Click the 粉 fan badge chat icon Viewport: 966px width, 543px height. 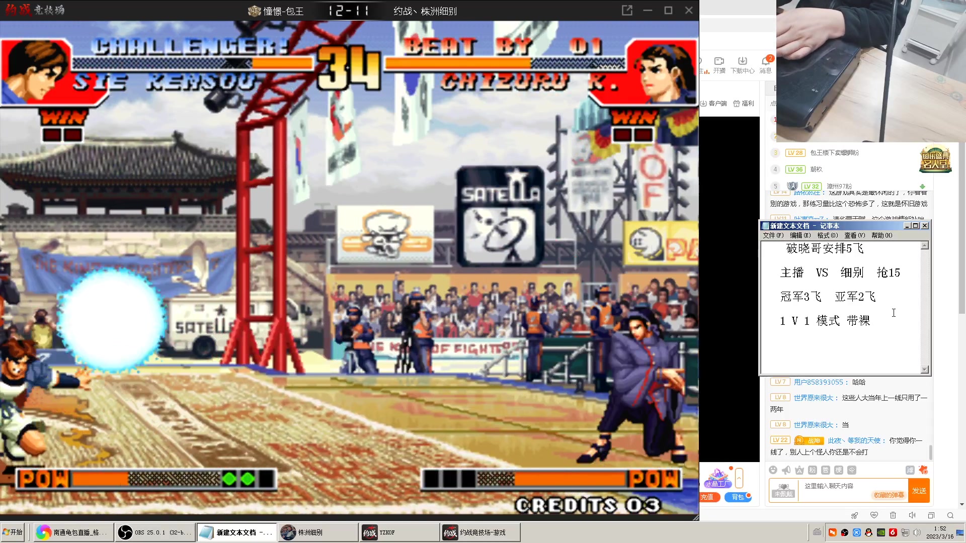[813, 470]
